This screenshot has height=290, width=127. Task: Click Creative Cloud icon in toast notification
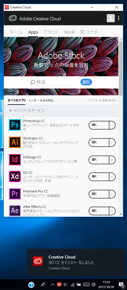(38, 261)
